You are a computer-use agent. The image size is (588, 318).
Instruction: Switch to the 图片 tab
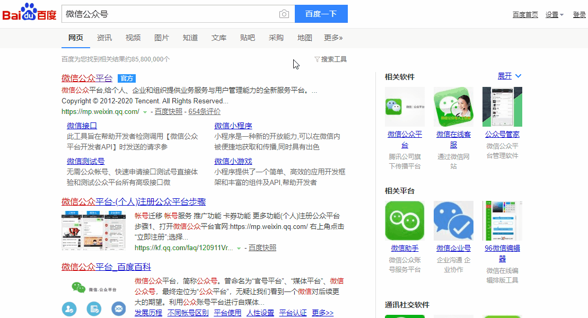161,38
